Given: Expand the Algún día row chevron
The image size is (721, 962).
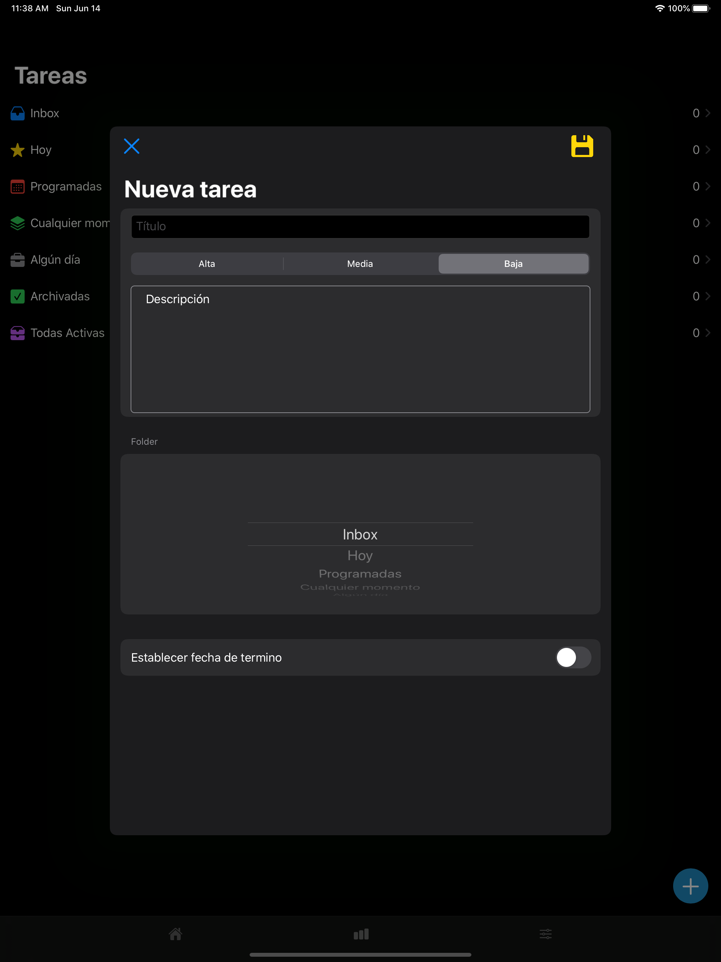Looking at the screenshot, I should 708,260.
